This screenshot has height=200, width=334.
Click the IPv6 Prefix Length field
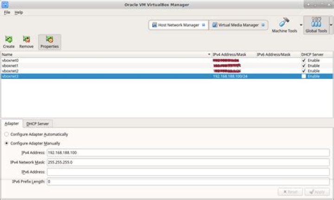point(188,181)
